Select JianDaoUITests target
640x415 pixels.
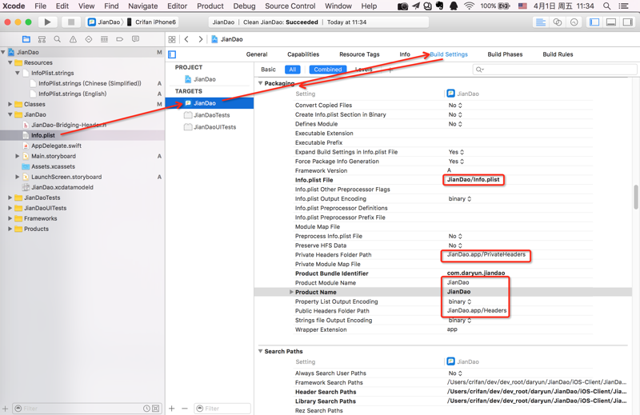pos(210,127)
